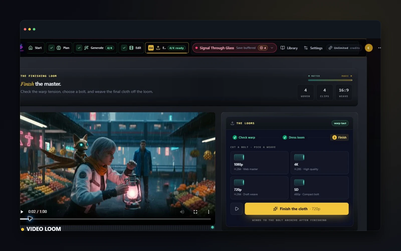Select the 4K High quality preset
The width and height of the screenshot is (401, 251).
coord(320,163)
